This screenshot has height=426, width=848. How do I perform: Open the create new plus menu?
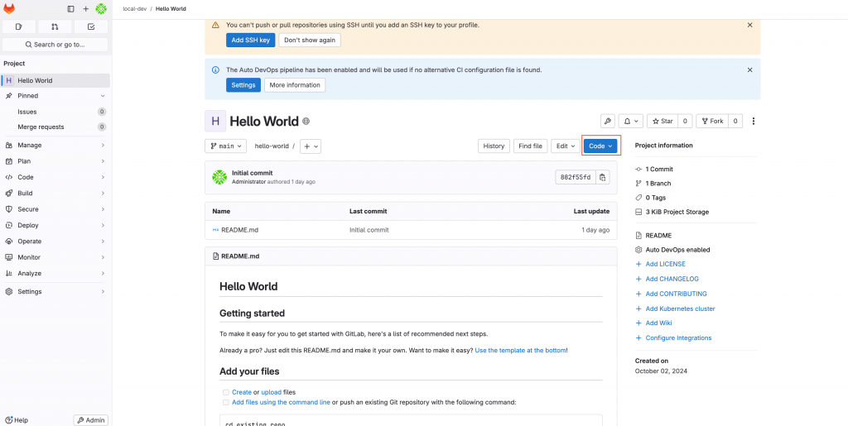pyautogui.click(x=85, y=9)
